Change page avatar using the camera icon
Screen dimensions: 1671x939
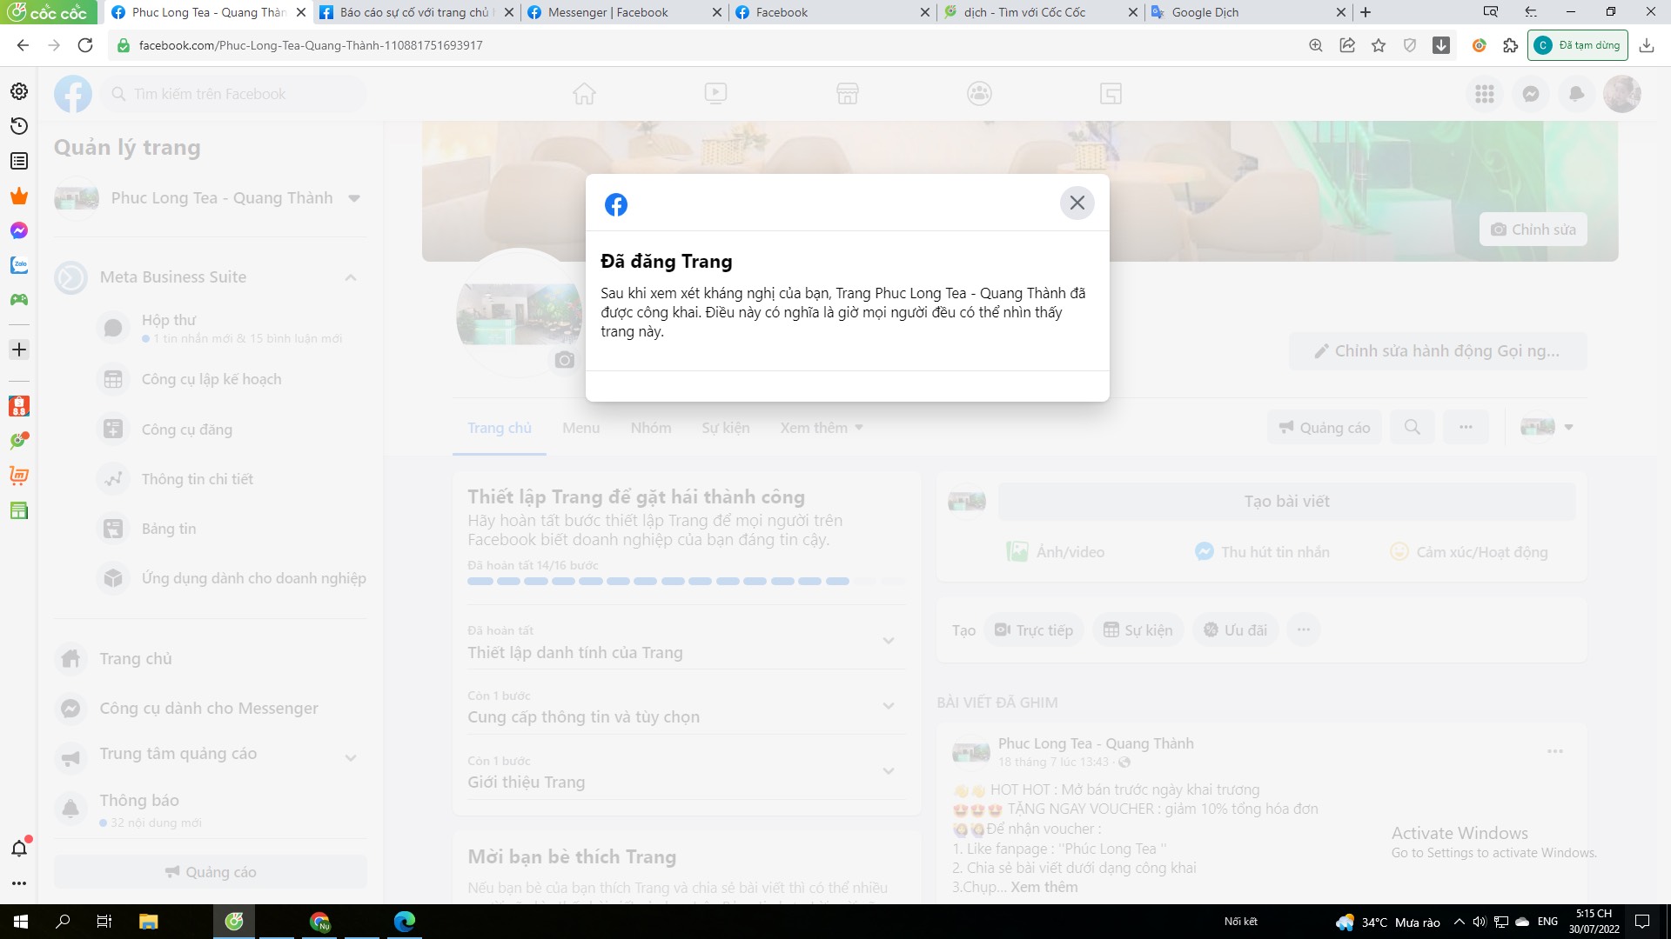[x=565, y=360]
